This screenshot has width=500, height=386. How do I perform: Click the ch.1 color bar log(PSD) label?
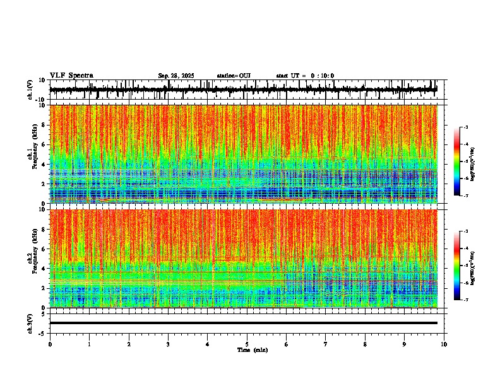(x=472, y=165)
